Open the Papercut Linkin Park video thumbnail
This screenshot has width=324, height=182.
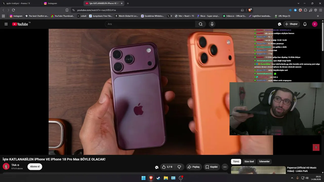click(x=258, y=170)
